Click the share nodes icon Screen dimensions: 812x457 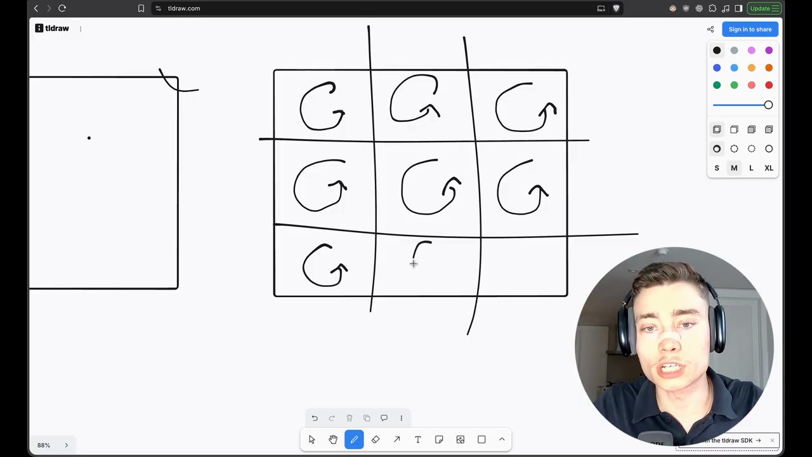coord(710,29)
